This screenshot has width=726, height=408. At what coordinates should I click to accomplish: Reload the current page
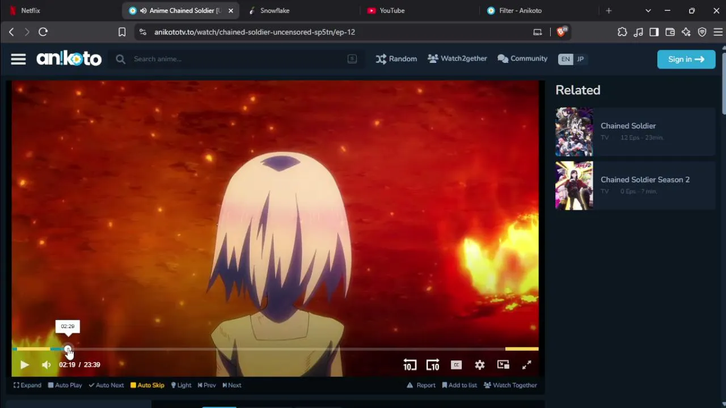43,32
